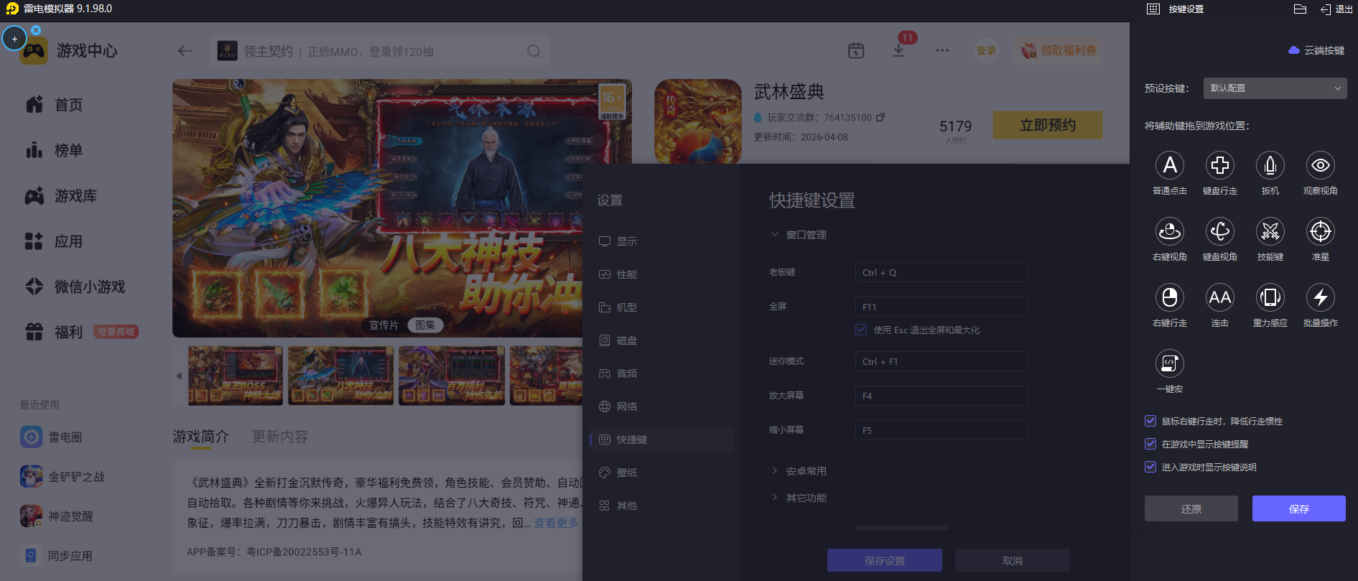
Task: Select the 键盘视角 keyboard-view icon
Action: (x=1220, y=231)
